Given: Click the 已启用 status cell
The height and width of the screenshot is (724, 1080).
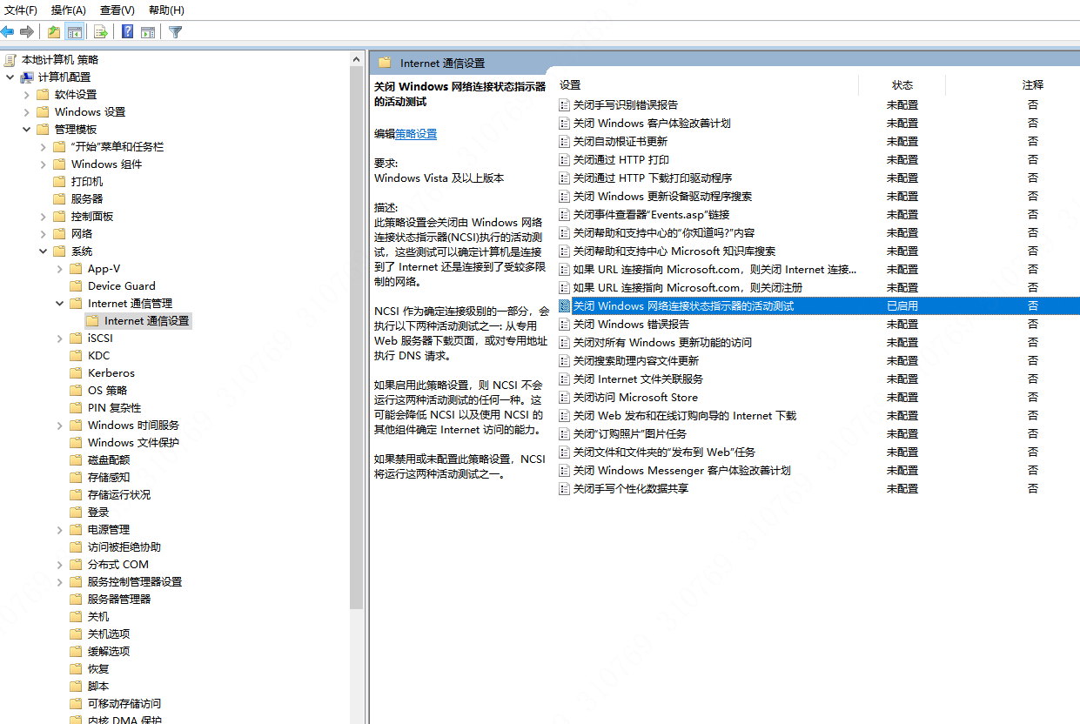Looking at the screenshot, I should pos(902,305).
